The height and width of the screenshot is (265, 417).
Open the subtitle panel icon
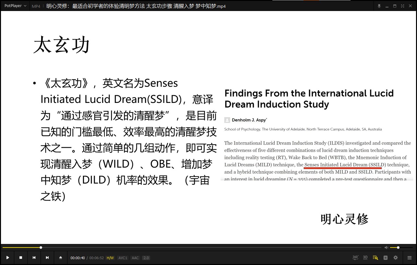coord(386,258)
